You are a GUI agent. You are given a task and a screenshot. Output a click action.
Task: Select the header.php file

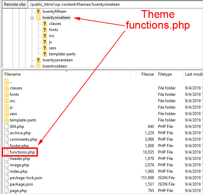20,159
